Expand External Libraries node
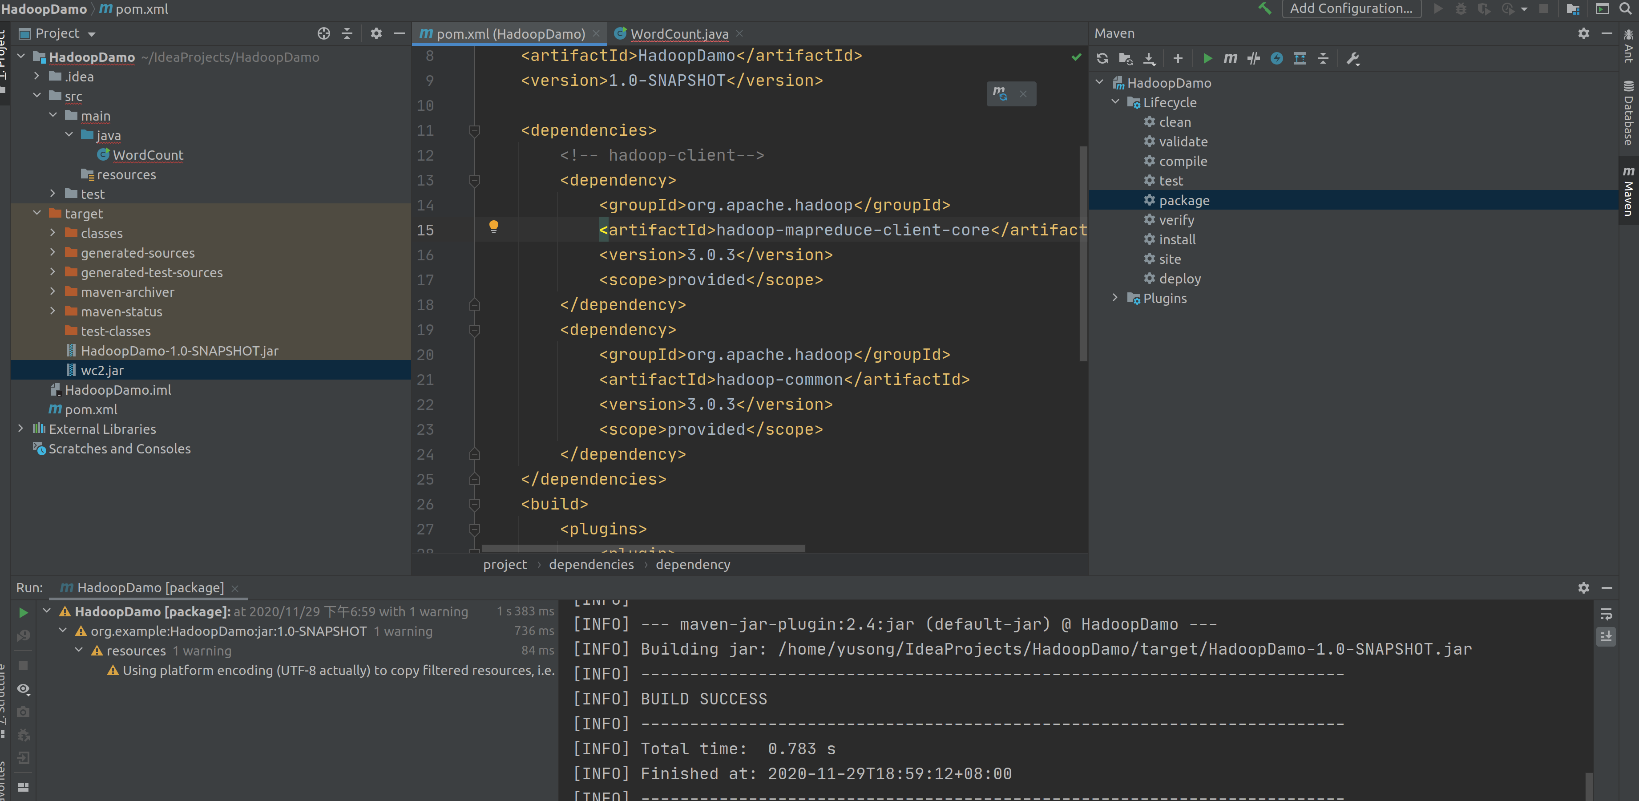Viewport: 1639px width, 801px height. click(x=21, y=429)
